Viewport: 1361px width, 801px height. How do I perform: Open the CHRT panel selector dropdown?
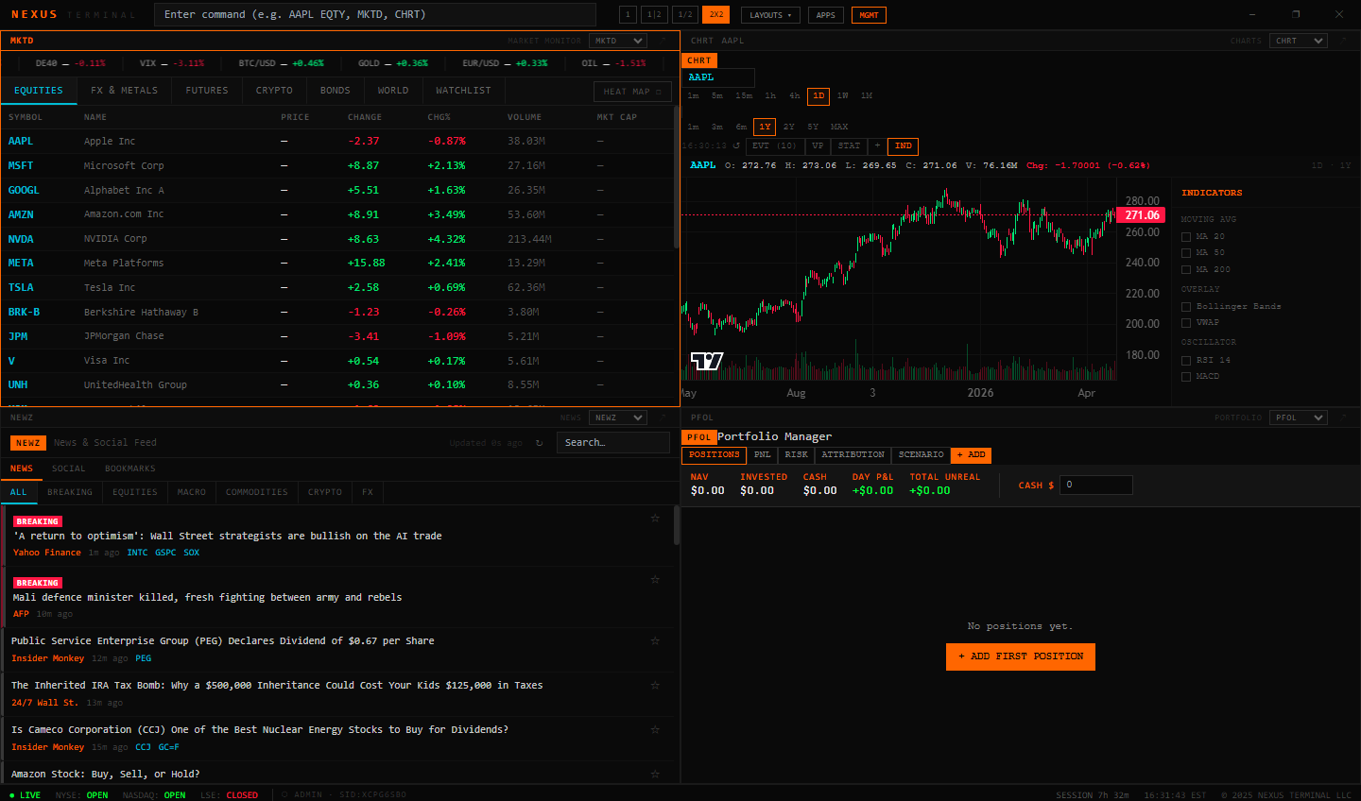click(1300, 41)
